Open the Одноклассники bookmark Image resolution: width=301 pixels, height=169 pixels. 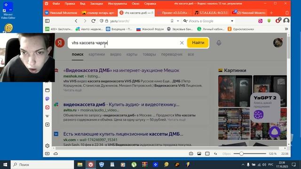241,29
